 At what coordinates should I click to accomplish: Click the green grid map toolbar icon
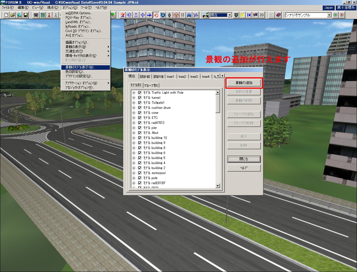(43, 15)
